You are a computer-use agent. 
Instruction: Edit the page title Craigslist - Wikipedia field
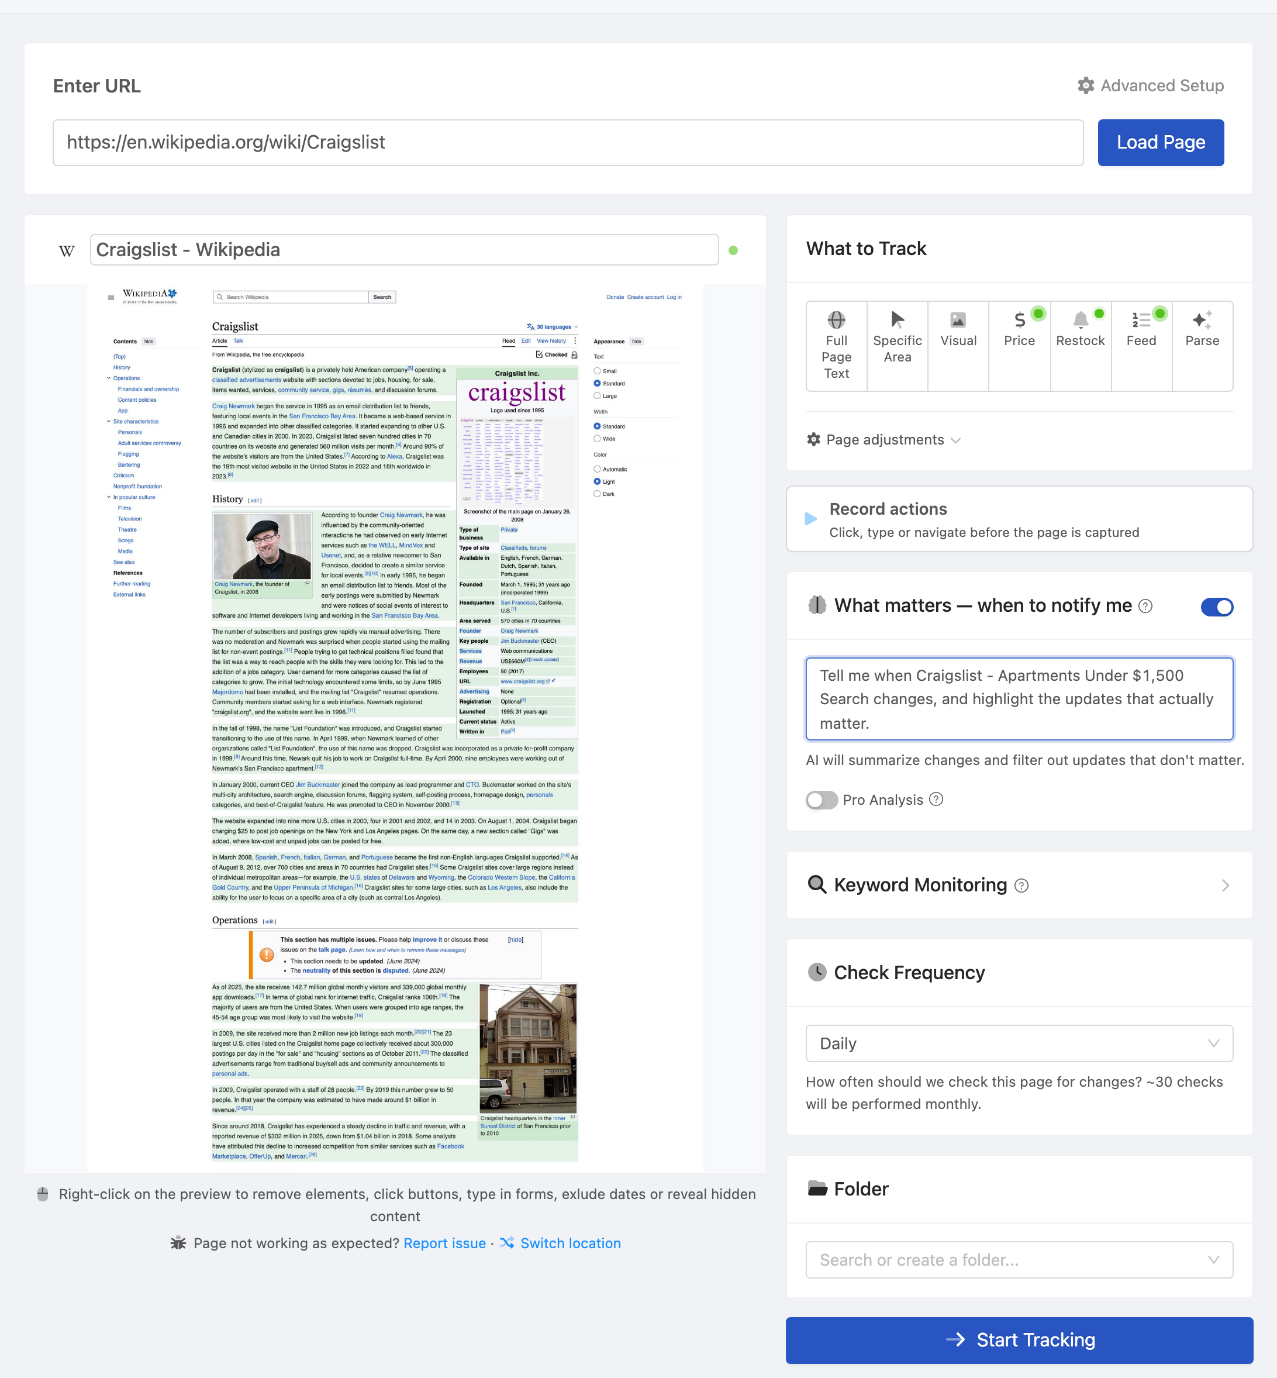click(x=404, y=250)
